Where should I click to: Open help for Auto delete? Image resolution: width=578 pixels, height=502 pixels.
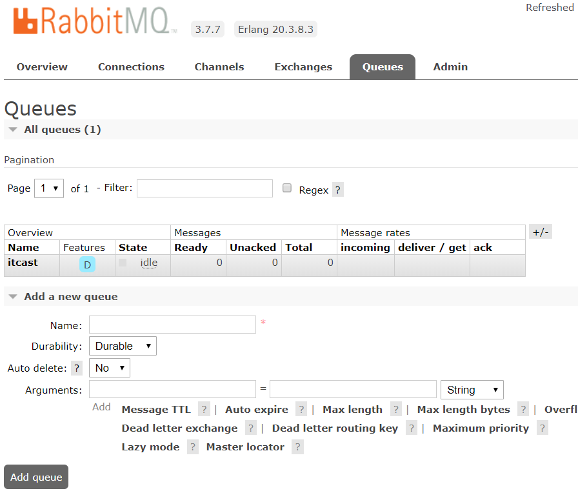[77, 368]
